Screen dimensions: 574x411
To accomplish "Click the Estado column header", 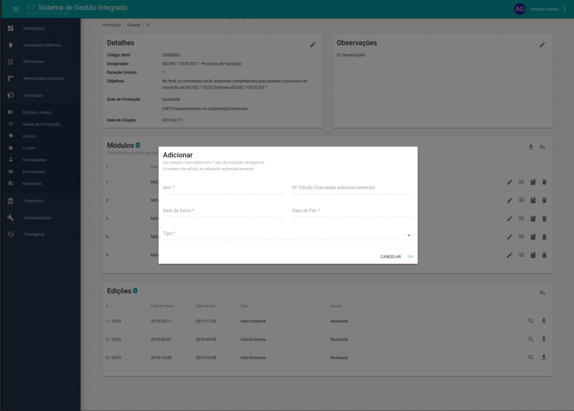I will coord(336,306).
